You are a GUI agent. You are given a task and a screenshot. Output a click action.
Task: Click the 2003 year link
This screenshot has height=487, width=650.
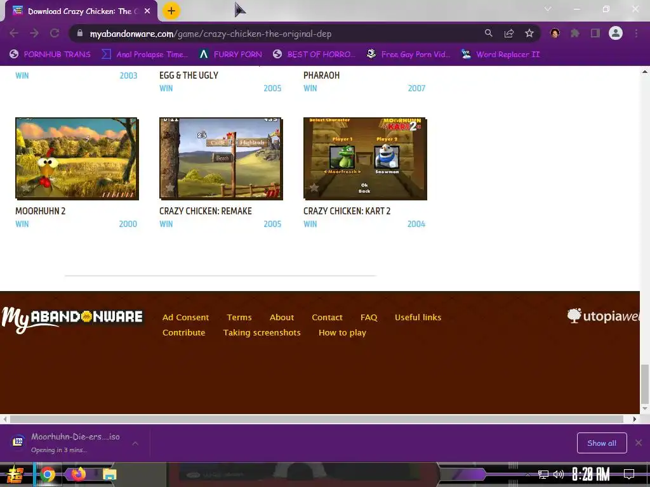(x=128, y=75)
